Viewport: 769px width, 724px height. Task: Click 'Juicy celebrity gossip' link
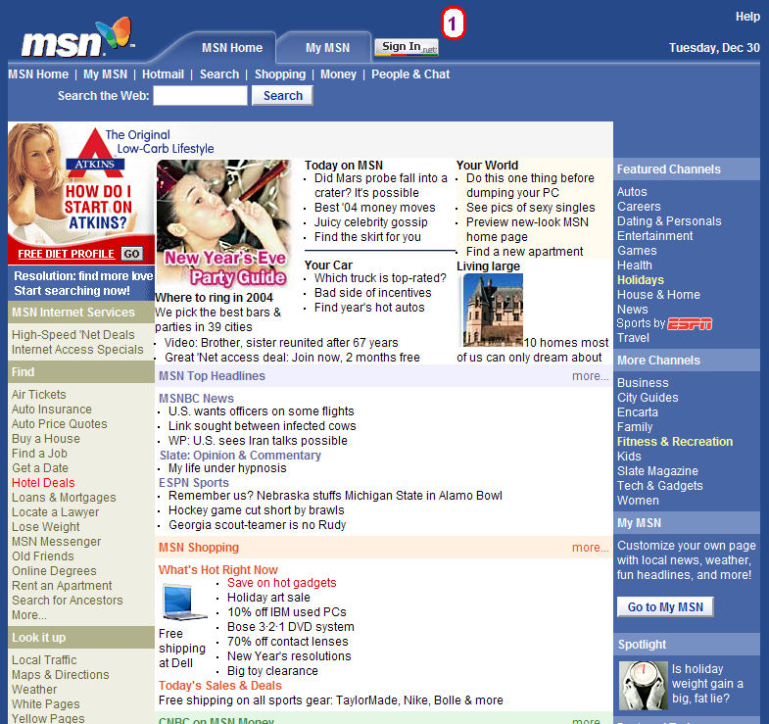[x=370, y=222]
